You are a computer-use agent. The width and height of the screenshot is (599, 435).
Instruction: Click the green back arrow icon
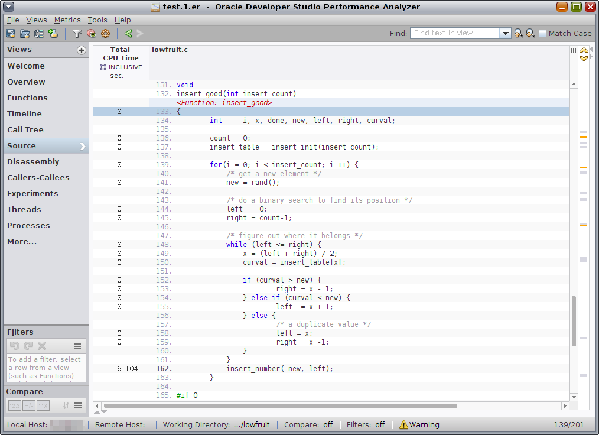pos(128,34)
